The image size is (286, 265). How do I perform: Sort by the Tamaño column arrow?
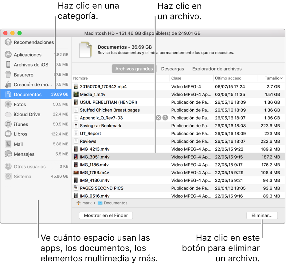tap(281, 78)
